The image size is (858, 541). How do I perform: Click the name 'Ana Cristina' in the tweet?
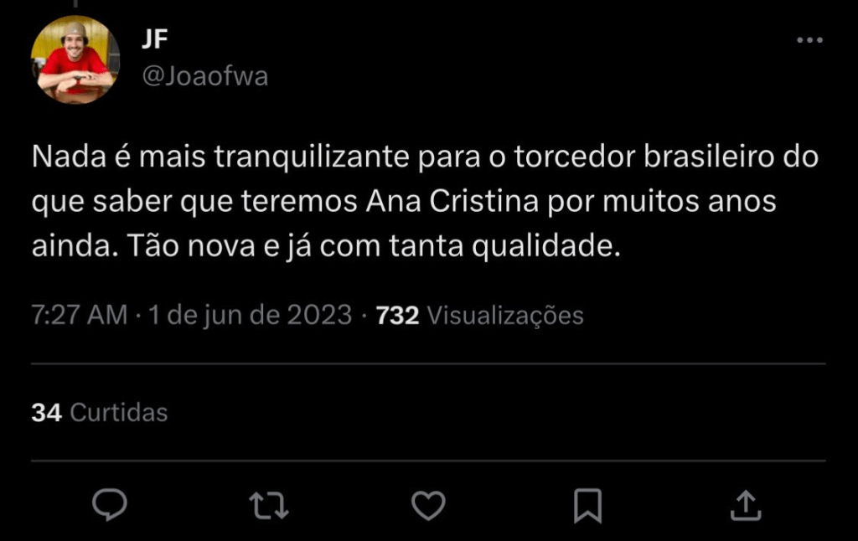tap(454, 203)
